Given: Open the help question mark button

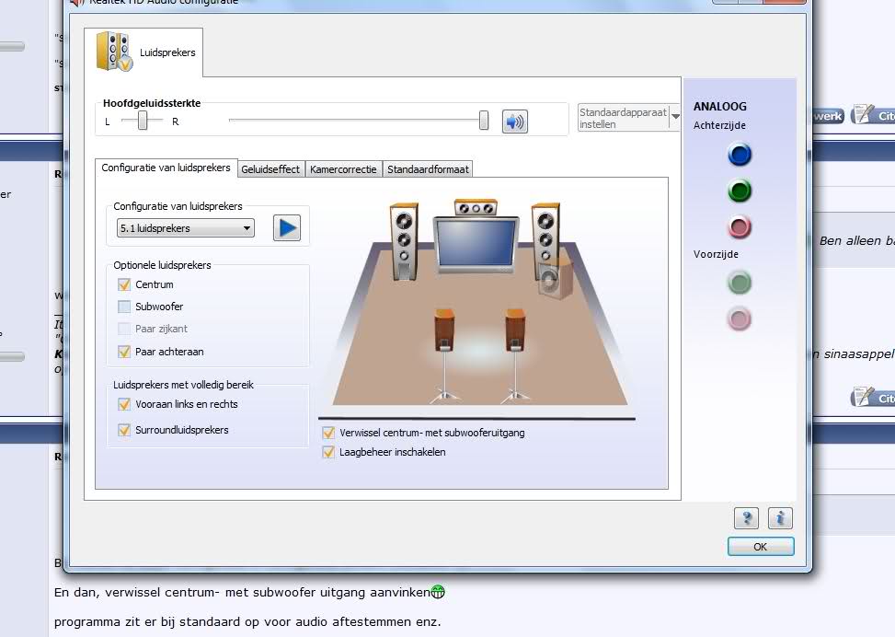Looking at the screenshot, I should pos(746,517).
